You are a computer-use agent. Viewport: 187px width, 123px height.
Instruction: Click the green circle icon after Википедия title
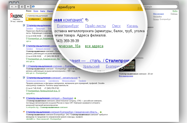point(75,98)
